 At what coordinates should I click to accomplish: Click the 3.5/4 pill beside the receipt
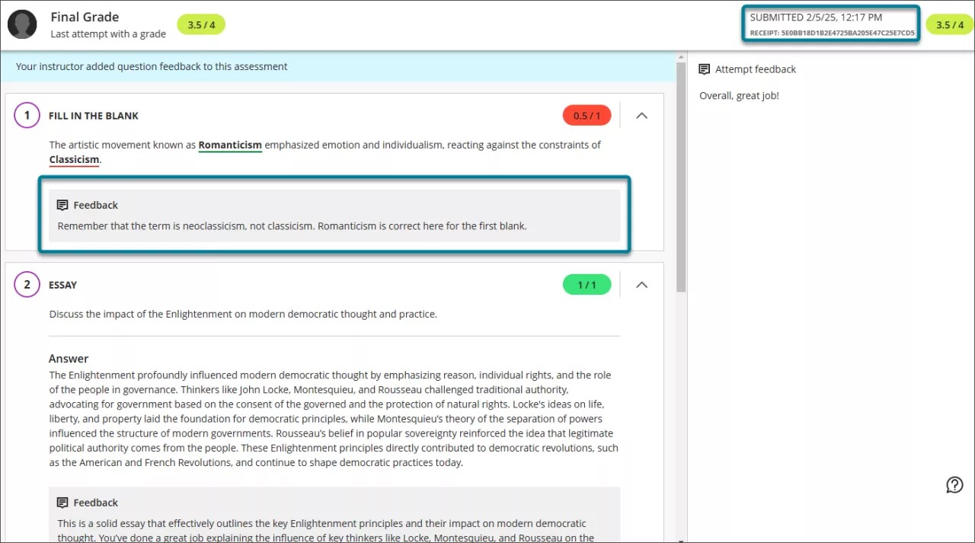tap(949, 24)
